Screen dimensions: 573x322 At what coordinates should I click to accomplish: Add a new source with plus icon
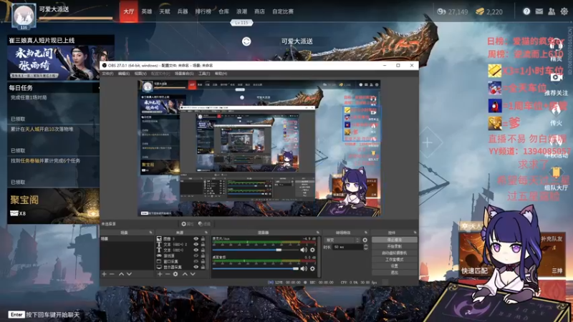160,274
